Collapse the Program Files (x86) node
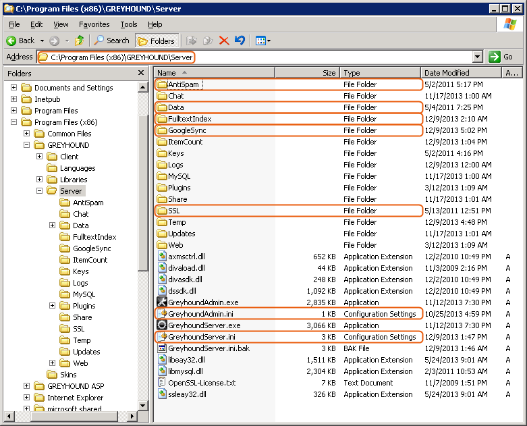527x426 pixels. click(13, 122)
